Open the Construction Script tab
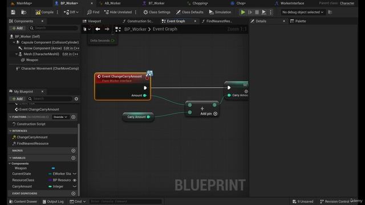 pos(140,21)
